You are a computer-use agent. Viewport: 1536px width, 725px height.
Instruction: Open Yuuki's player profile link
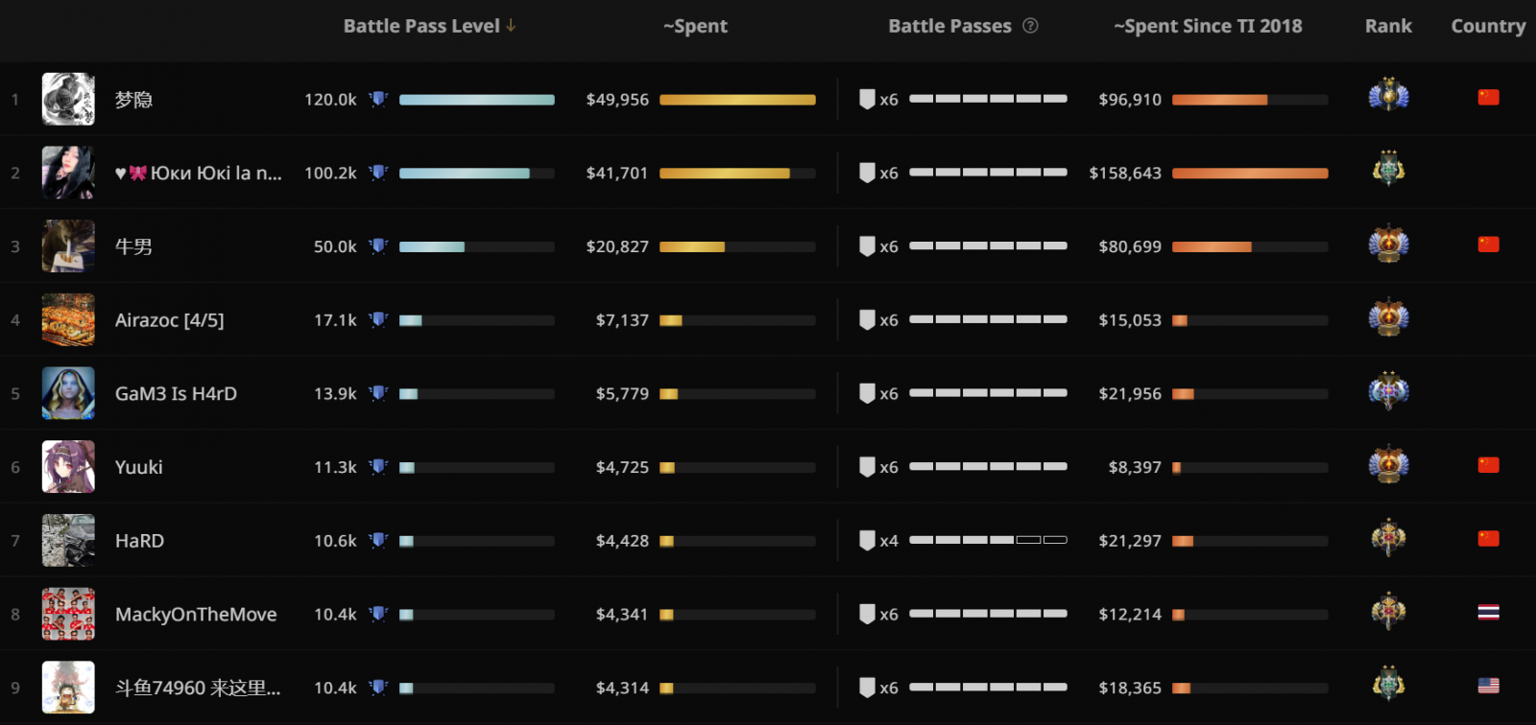(x=139, y=467)
